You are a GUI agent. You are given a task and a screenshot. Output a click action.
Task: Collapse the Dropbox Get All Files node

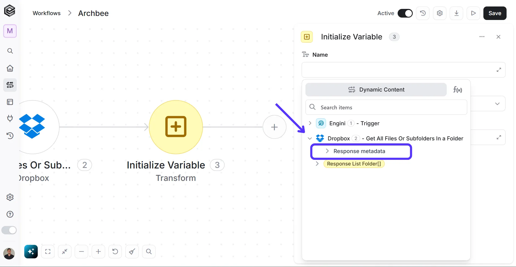point(310,138)
